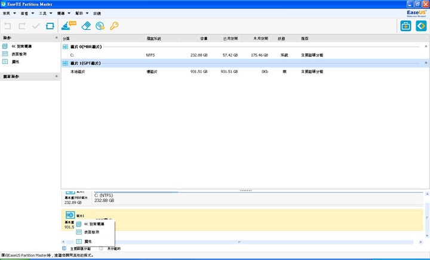The image size is (430, 260).
Task: Click dropdown arrow next to 幫助 menu
Action: (87, 13)
